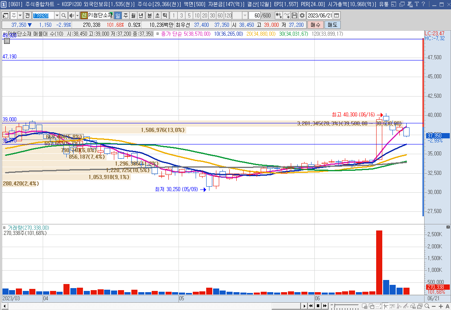
Task: Save chart settings with floppy disk icon
Action: (x=294, y=15)
